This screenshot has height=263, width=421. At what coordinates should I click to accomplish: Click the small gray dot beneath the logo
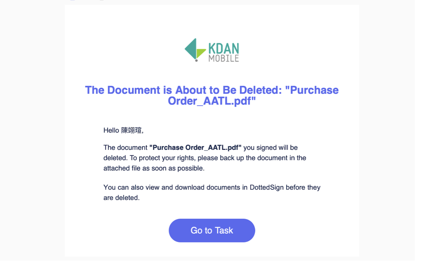coord(196,60)
